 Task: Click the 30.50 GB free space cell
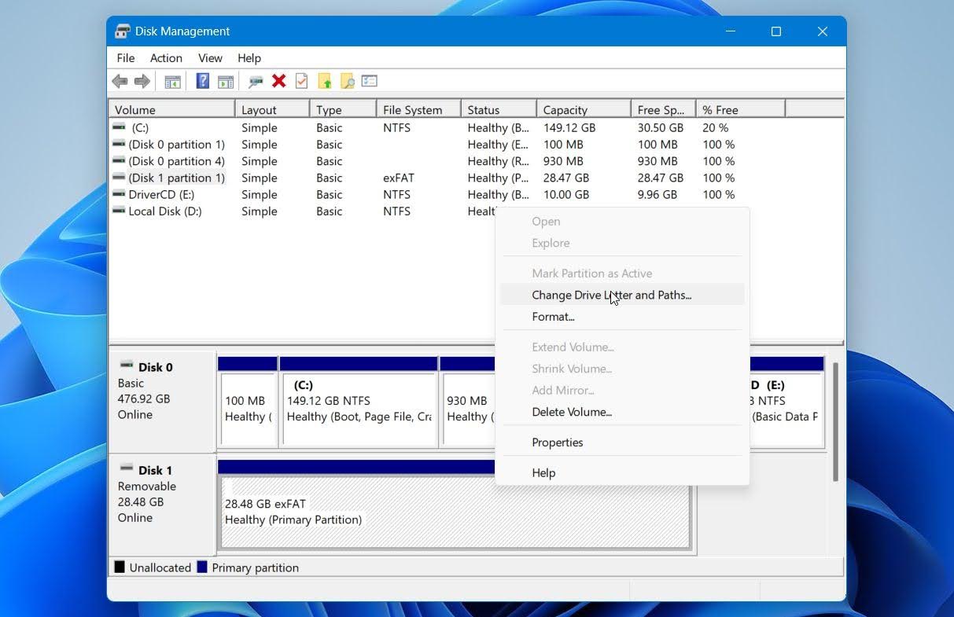(660, 127)
